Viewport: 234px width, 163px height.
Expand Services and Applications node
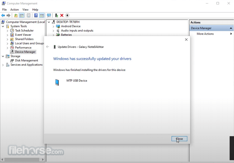(3, 65)
